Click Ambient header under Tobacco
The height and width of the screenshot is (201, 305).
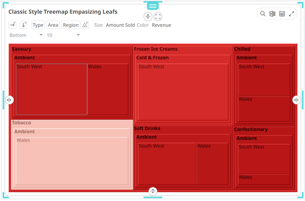click(x=25, y=131)
